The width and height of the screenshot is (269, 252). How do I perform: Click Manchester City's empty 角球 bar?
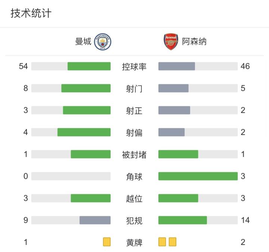pyautogui.click(x=71, y=176)
